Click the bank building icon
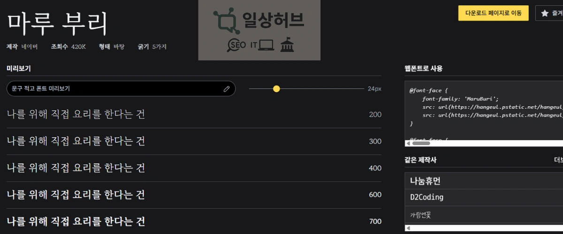This screenshot has height=234, width=563. point(287,45)
